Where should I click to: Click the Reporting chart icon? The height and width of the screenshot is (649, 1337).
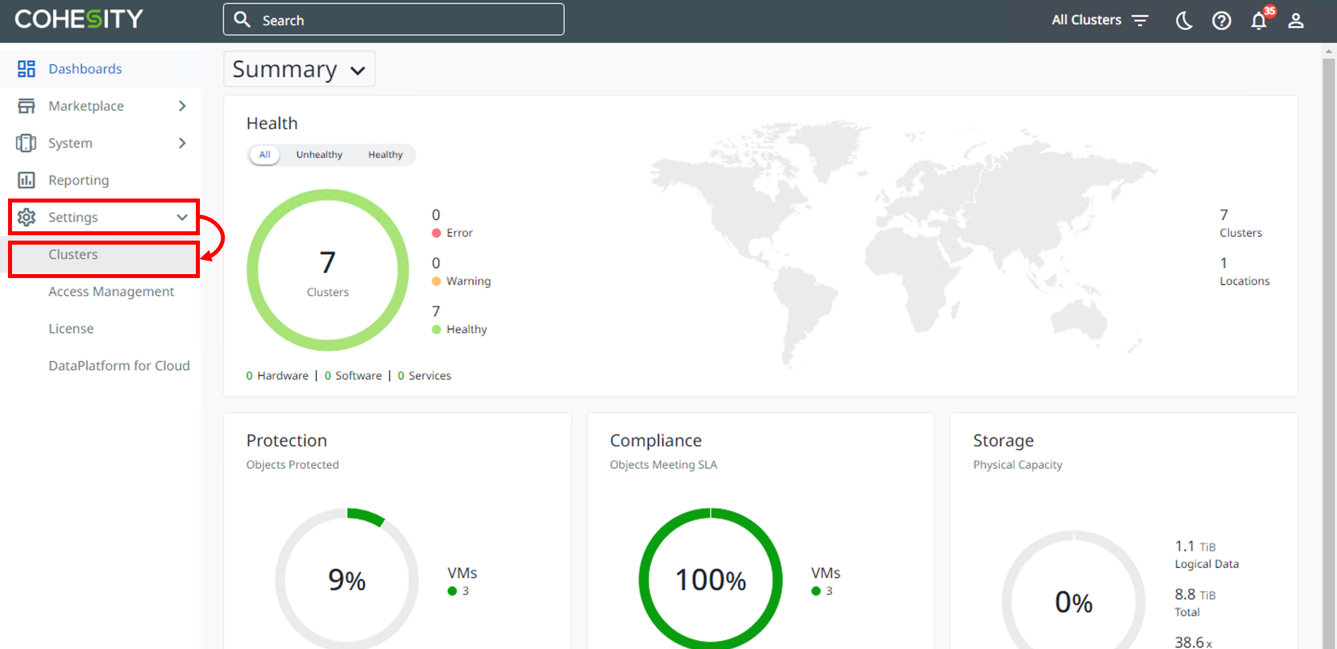(x=26, y=180)
